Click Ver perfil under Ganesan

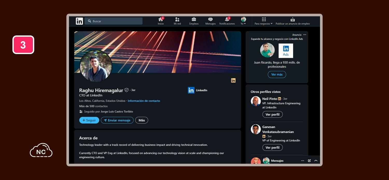(x=273, y=148)
